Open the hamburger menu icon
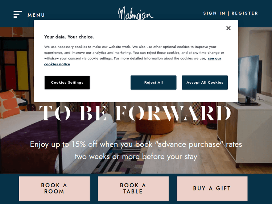Viewport: 272px width, 204px height. tap(17, 14)
